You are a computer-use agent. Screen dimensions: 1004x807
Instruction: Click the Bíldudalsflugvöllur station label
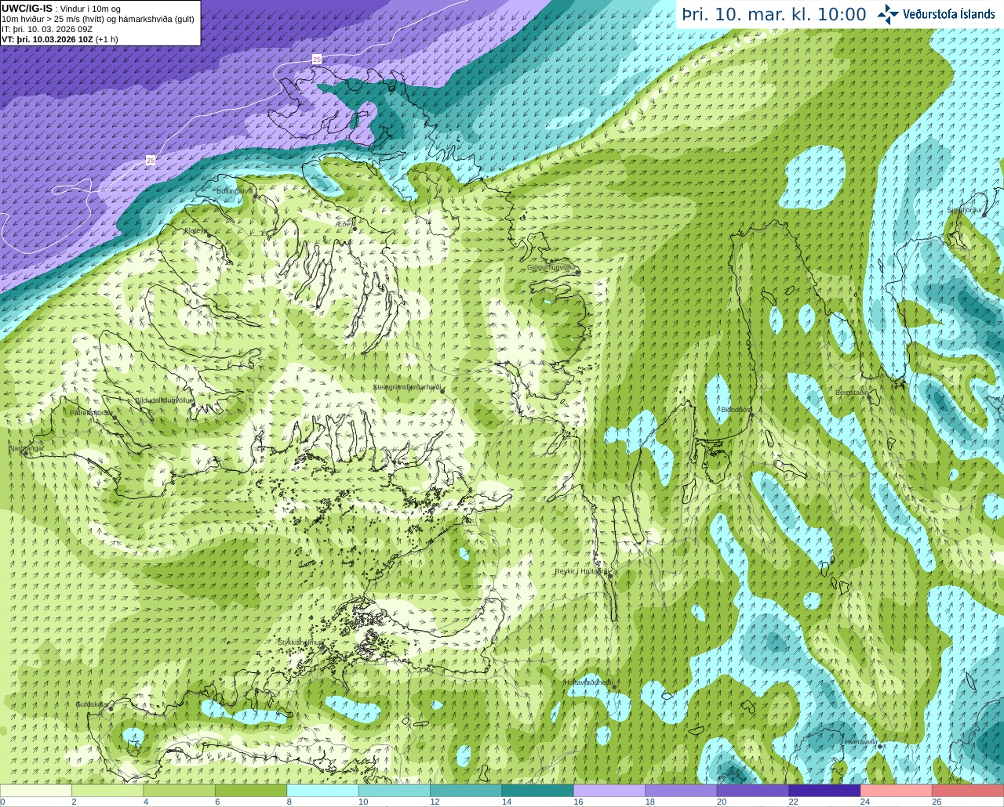164,400
